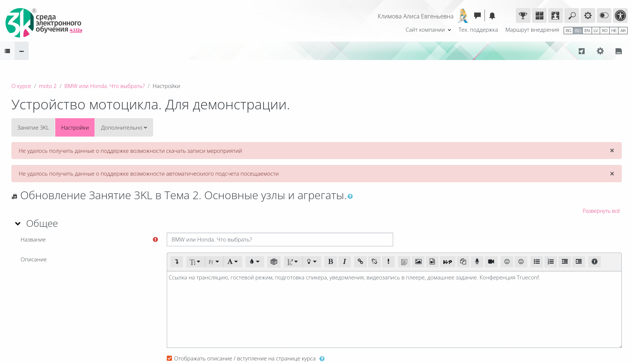Image resolution: width=631 pixels, height=363 pixels.
Task: Switch to the Занятие 3KL tab
Action: tap(33, 127)
